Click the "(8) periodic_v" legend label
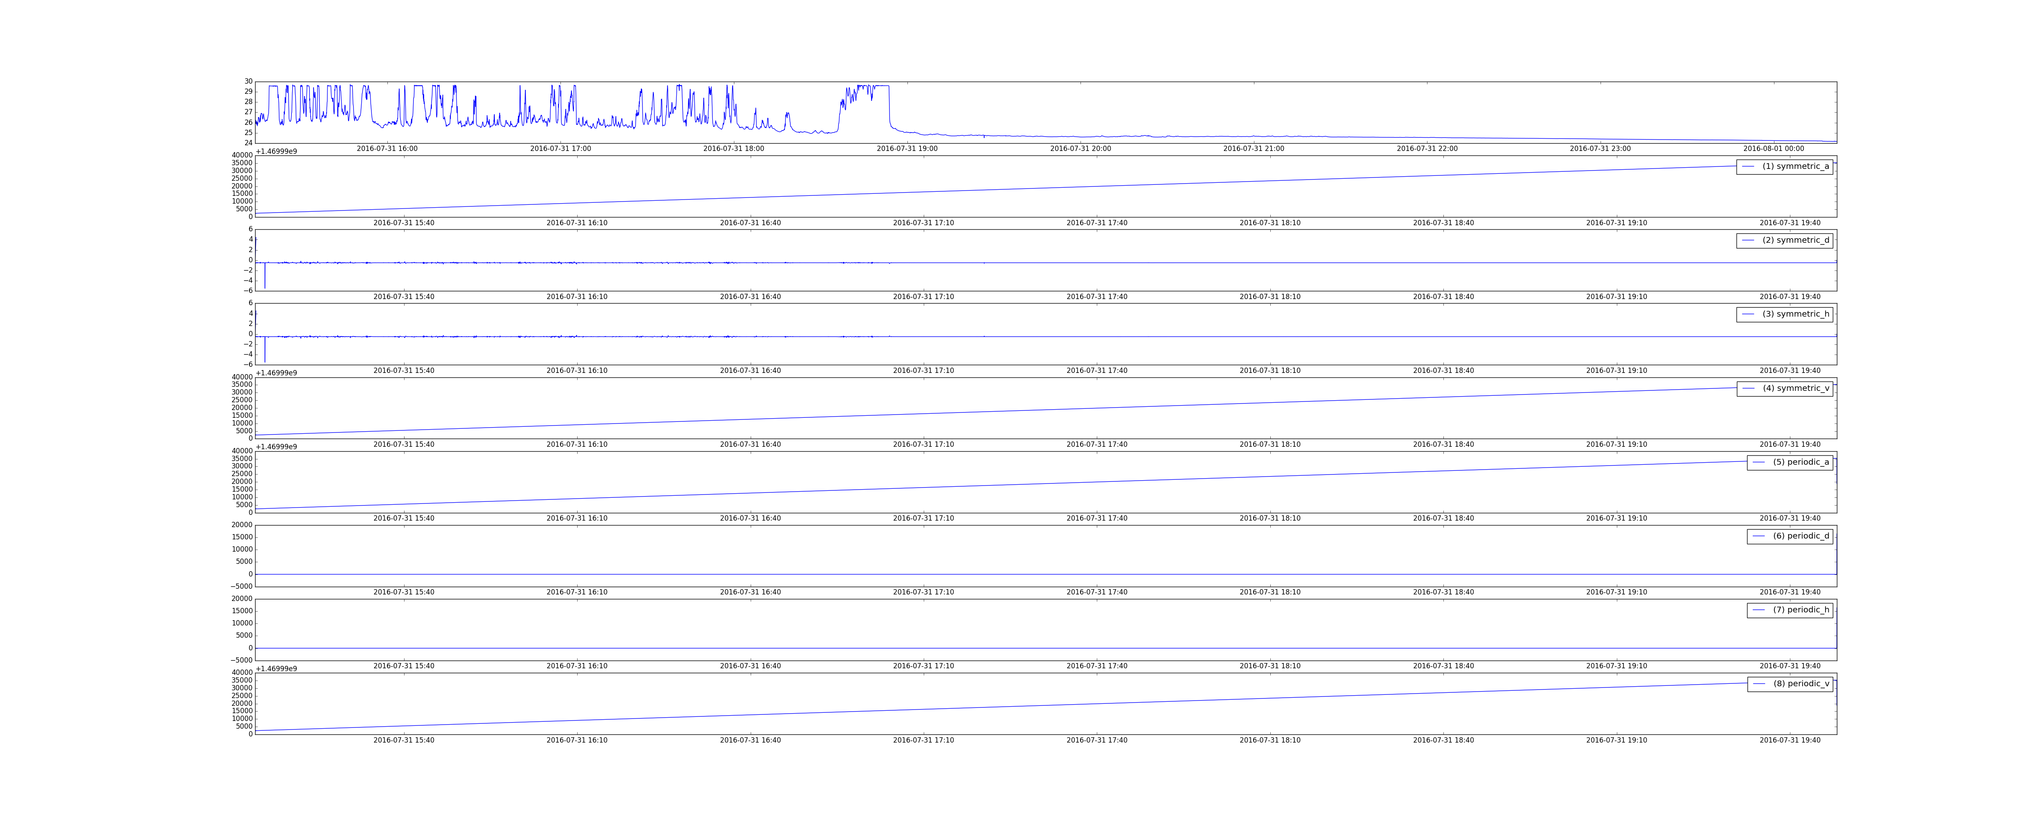This screenshot has height=816, width=2041. tap(1801, 684)
